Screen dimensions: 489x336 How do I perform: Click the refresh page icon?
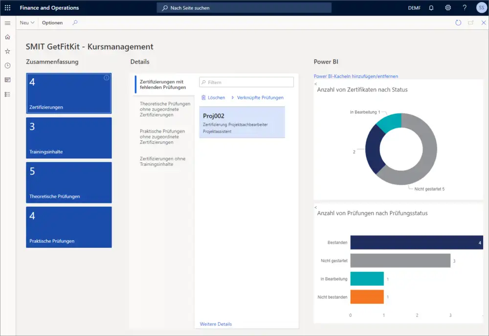pos(458,23)
